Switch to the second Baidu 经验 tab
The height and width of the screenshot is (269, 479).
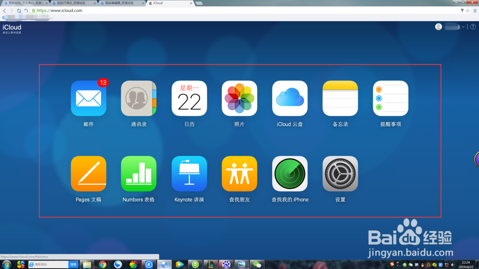coord(73,3)
